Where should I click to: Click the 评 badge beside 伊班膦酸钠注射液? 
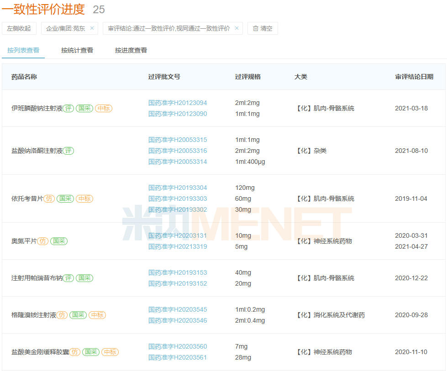click(x=68, y=109)
